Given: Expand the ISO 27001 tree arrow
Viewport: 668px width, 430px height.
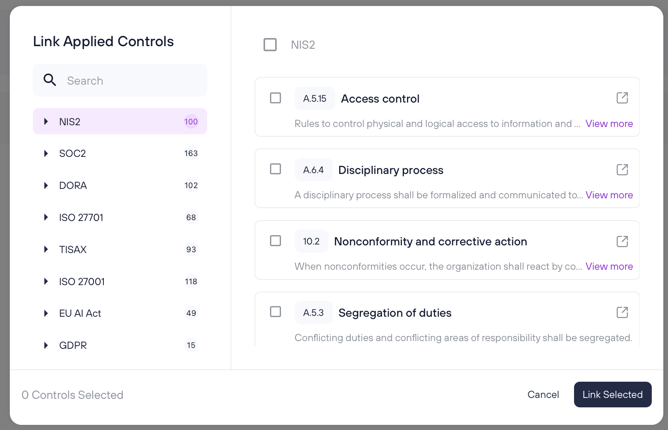Looking at the screenshot, I should [x=46, y=281].
